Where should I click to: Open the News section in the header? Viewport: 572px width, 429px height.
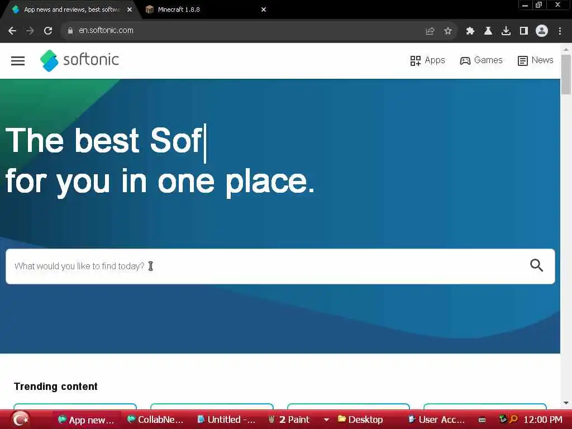pos(535,60)
